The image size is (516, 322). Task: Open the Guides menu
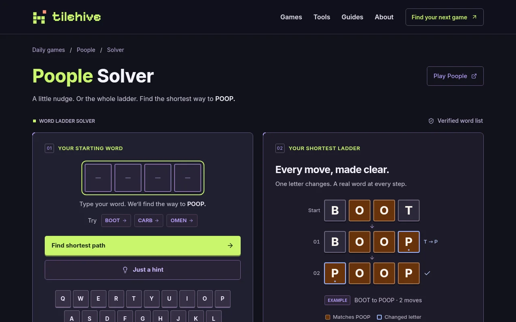point(352,17)
